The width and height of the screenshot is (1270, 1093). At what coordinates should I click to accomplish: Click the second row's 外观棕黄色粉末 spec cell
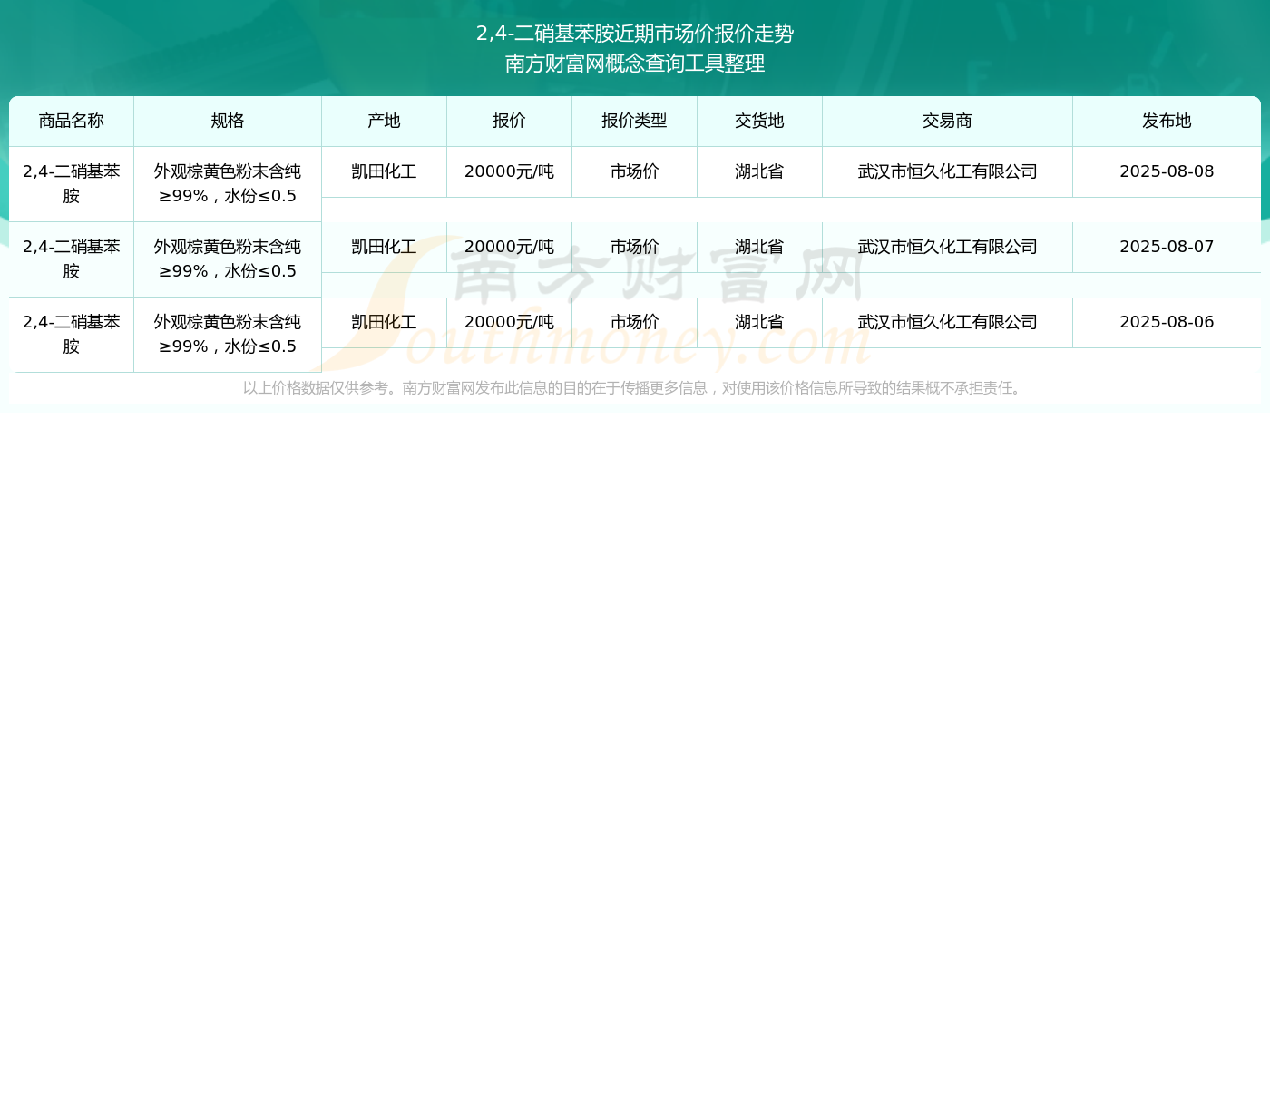coord(228,259)
